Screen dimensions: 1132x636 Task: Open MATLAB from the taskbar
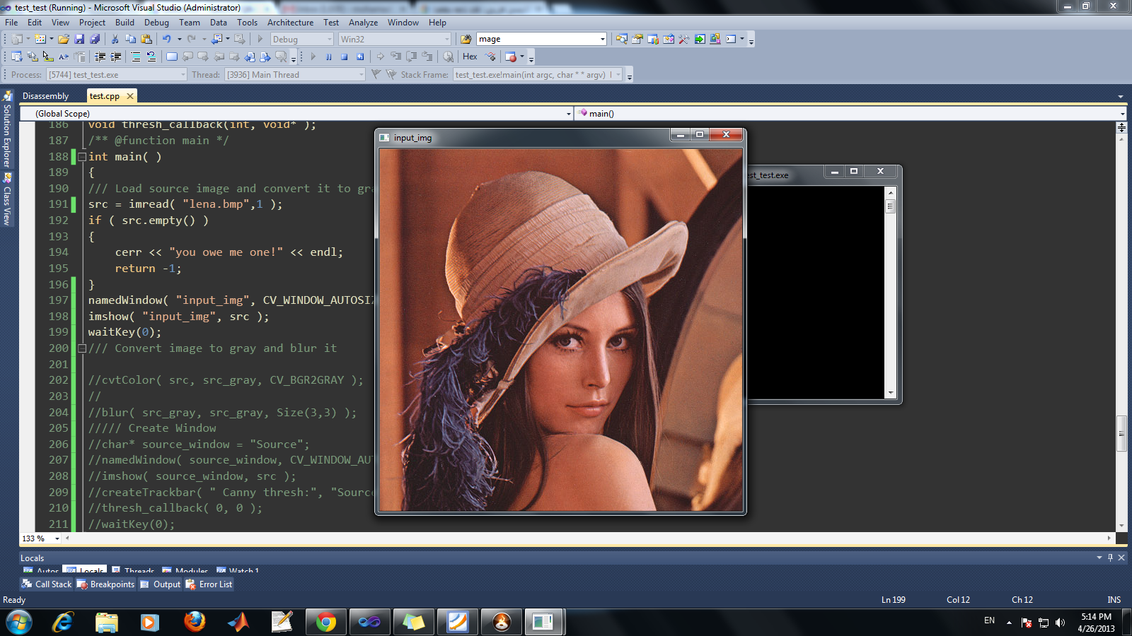pyautogui.click(x=238, y=622)
